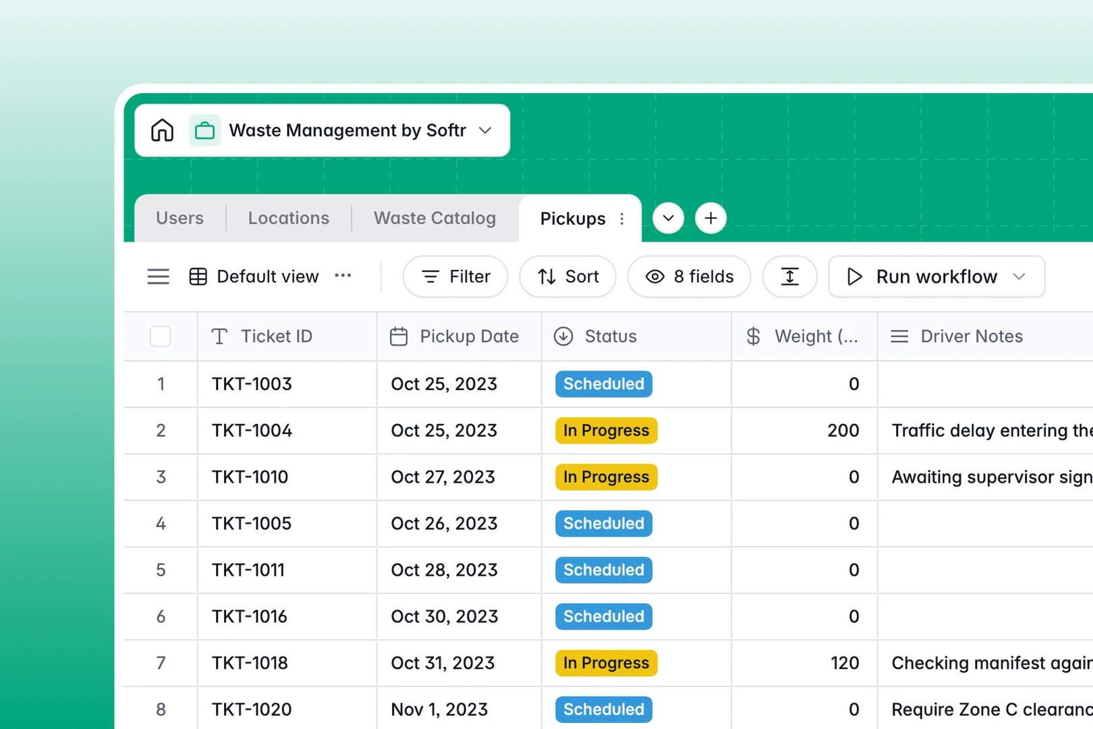Click the Ticket ID text-type icon
This screenshot has width=1093, height=729.
pyautogui.click(x=219, y=336)
